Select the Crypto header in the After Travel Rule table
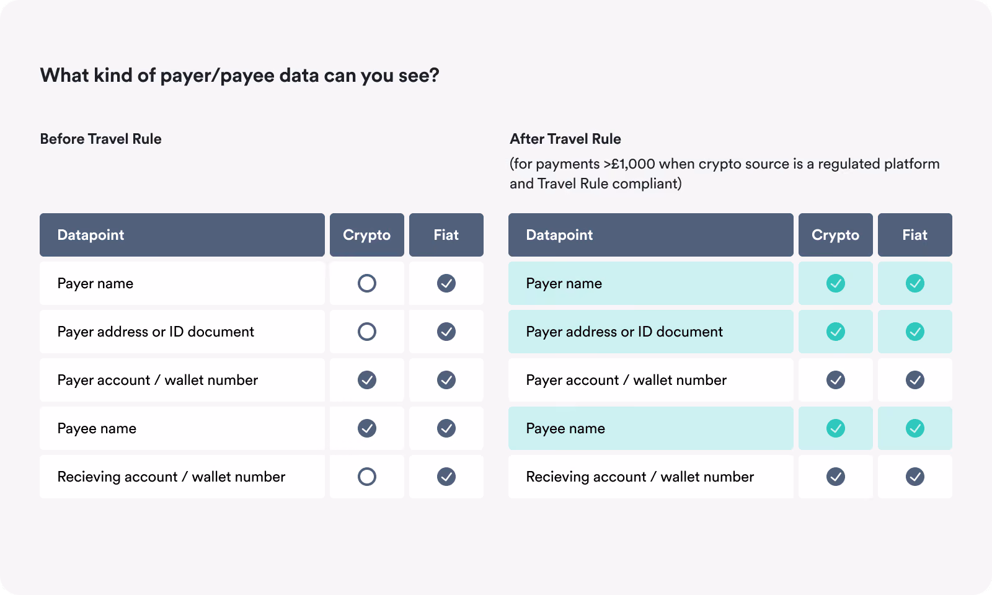 coord(836,235)
